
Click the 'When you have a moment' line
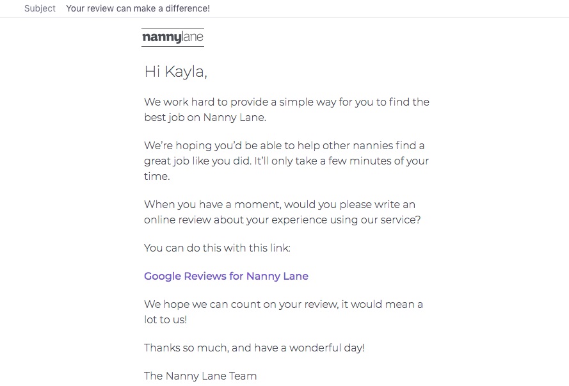coord(280,205)
